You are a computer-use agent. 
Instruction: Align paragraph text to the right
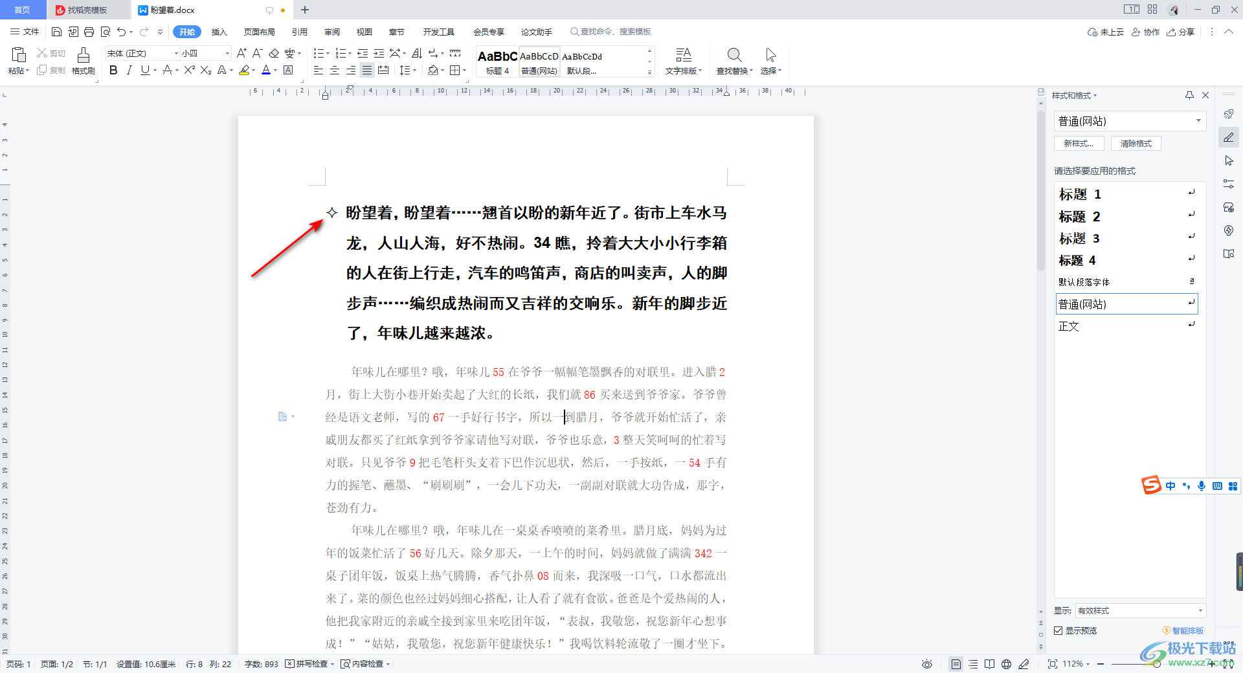point(351,70)
